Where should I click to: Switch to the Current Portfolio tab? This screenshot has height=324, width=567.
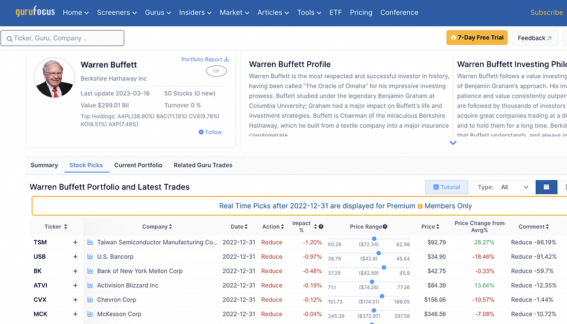138,165
